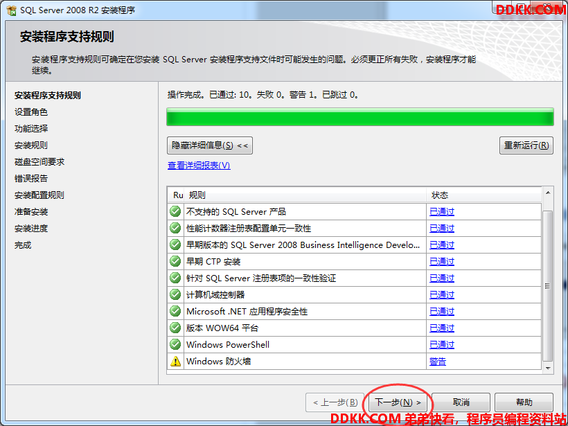The height and width of the screenshot is (426, 568).
Task: Open the 警告 link for Windows 防火墙
Action: tap(438, 362)
